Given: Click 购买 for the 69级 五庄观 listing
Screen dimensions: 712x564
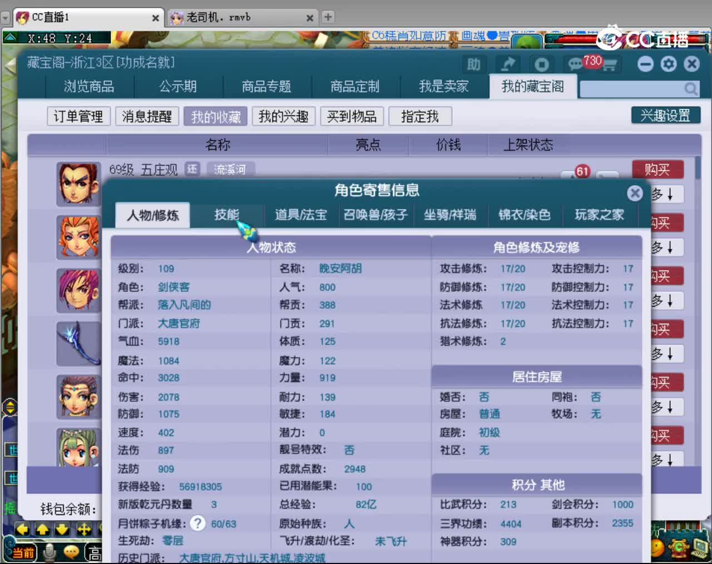Looking at the screenshot, I should tap(657, 170).
